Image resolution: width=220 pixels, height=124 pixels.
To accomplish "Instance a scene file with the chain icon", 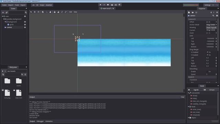I will point(7,12).
